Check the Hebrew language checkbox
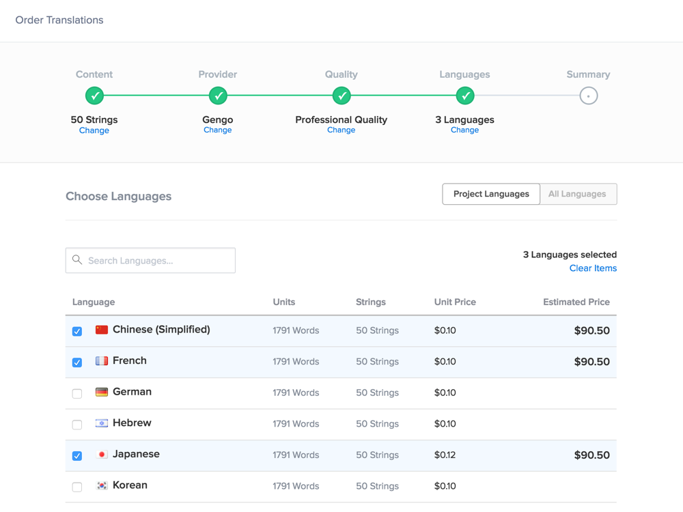 coord(77,425)
